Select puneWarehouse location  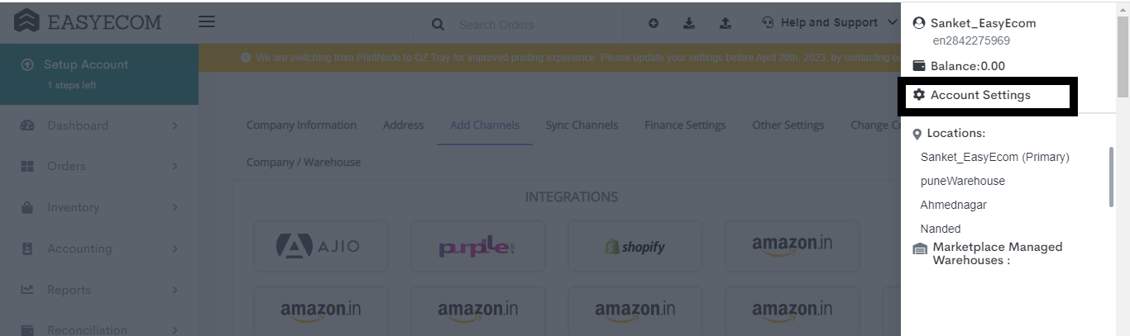click(963, 181)
